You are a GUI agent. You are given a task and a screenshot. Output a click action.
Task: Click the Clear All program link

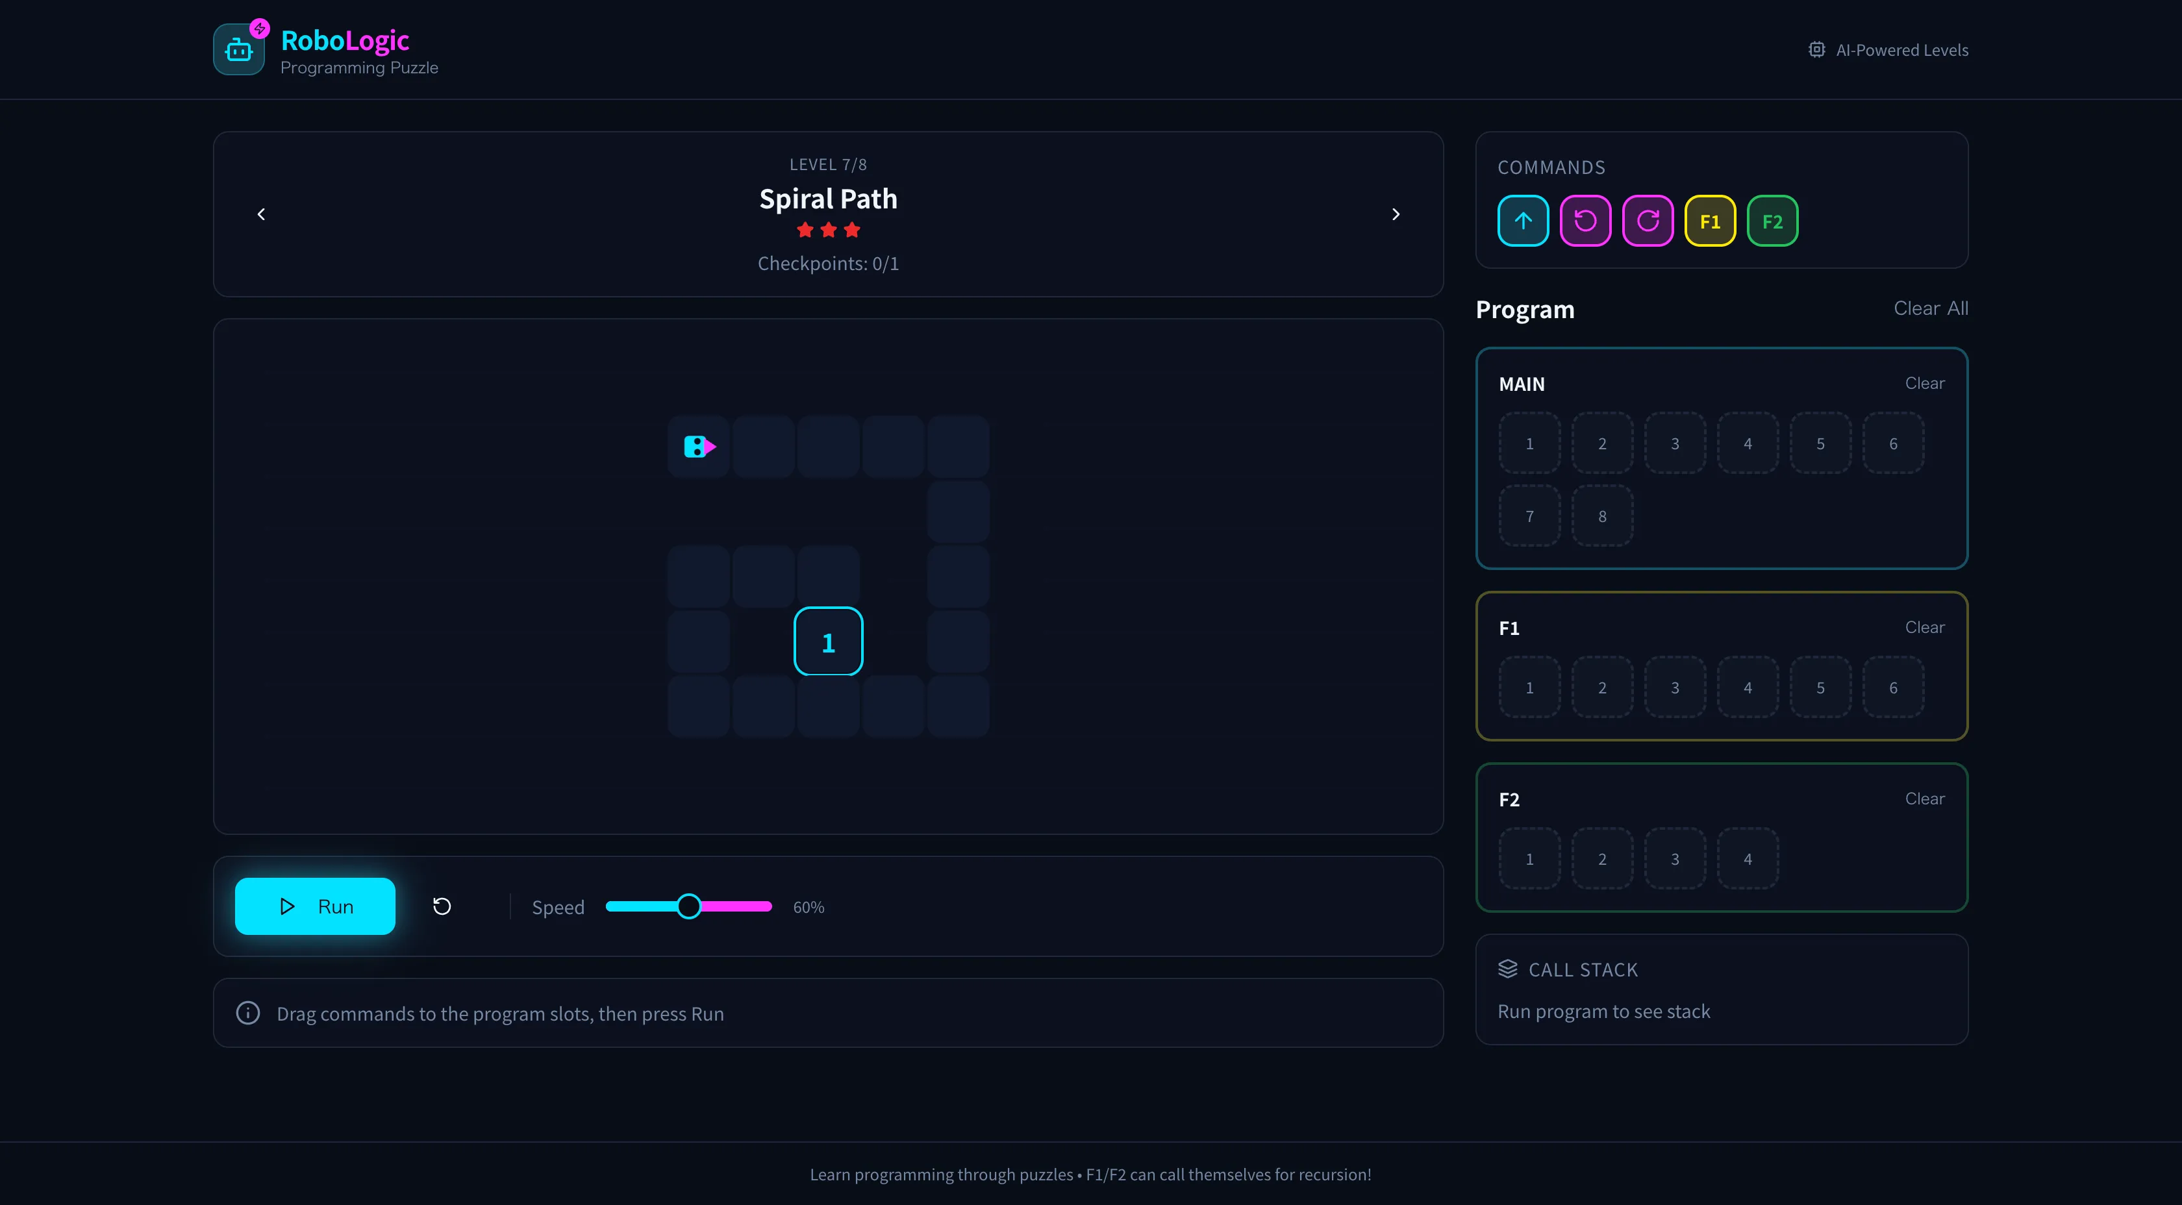1929,308
